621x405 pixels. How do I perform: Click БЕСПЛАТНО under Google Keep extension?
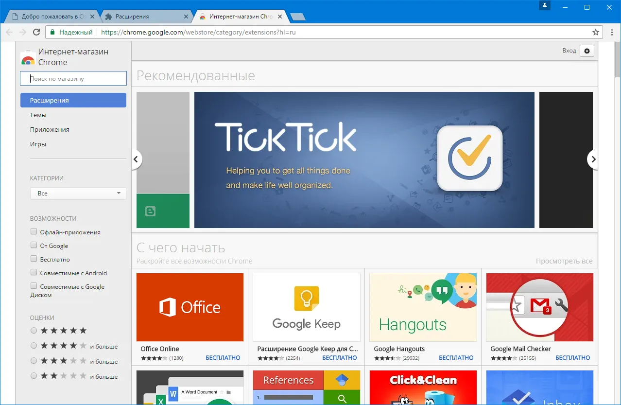coord(340,358)
